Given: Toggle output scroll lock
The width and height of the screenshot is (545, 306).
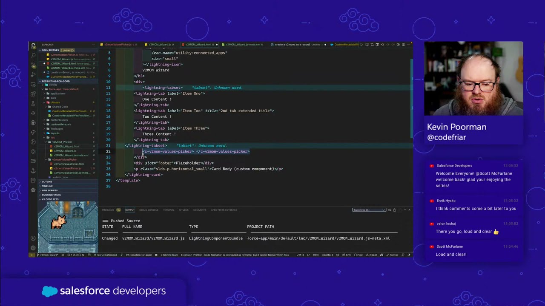Looking at the screenshot, I should tap(394, 210).
